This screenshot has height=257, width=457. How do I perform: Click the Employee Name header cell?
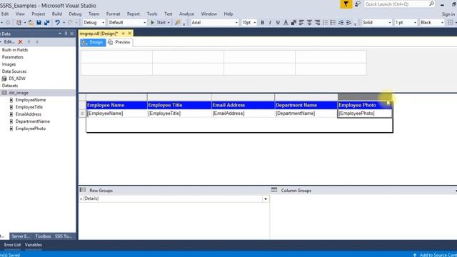tap(116, 105)
